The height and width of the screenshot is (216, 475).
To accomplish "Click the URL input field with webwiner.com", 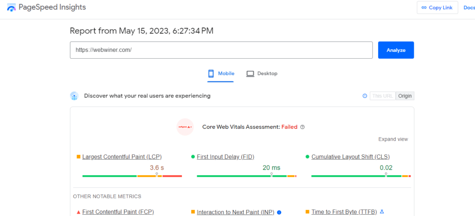I will tap(221, 50).
